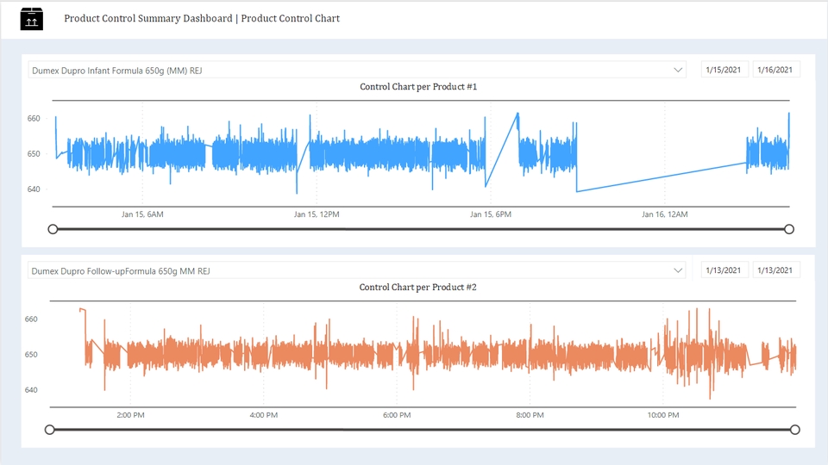Click the Product Control Summary Dashboard header text

pos(148,18)
